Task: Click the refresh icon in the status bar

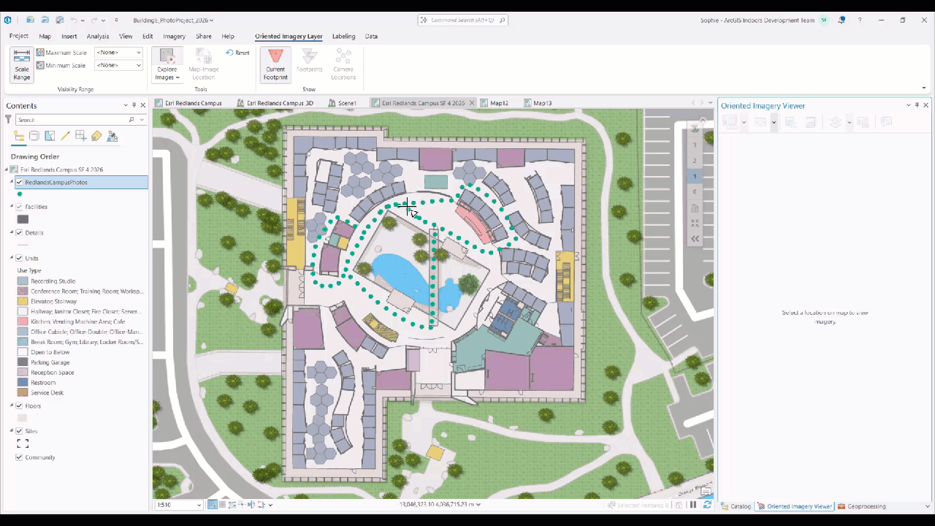Action: (x=707, y=505)
